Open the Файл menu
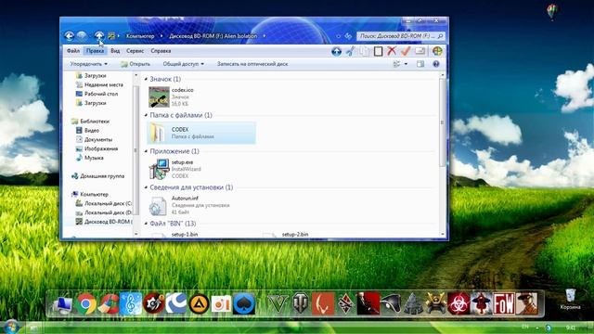The height and width of the screenshot is (334, 594). click(73, 51)
